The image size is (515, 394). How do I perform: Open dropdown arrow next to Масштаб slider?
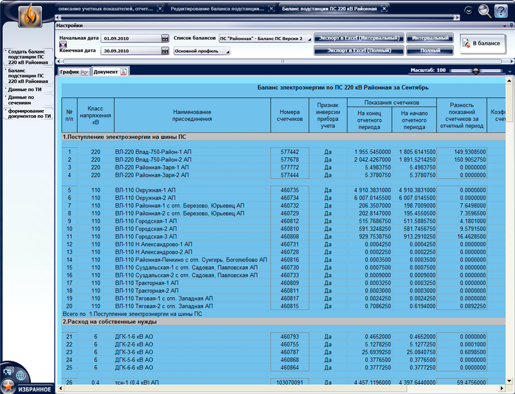pyautogui.click(x=510, y=71)
